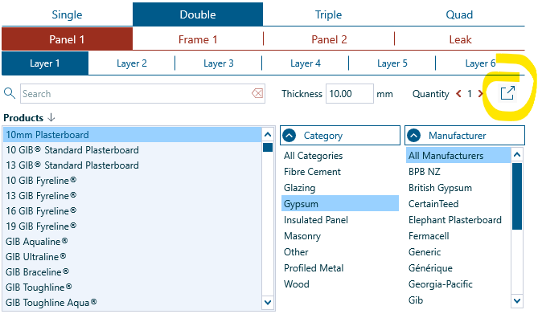This screenshot has width=538, height=314.
Task: Clear the search field with the X icon
Action: (x=257, y=93)
